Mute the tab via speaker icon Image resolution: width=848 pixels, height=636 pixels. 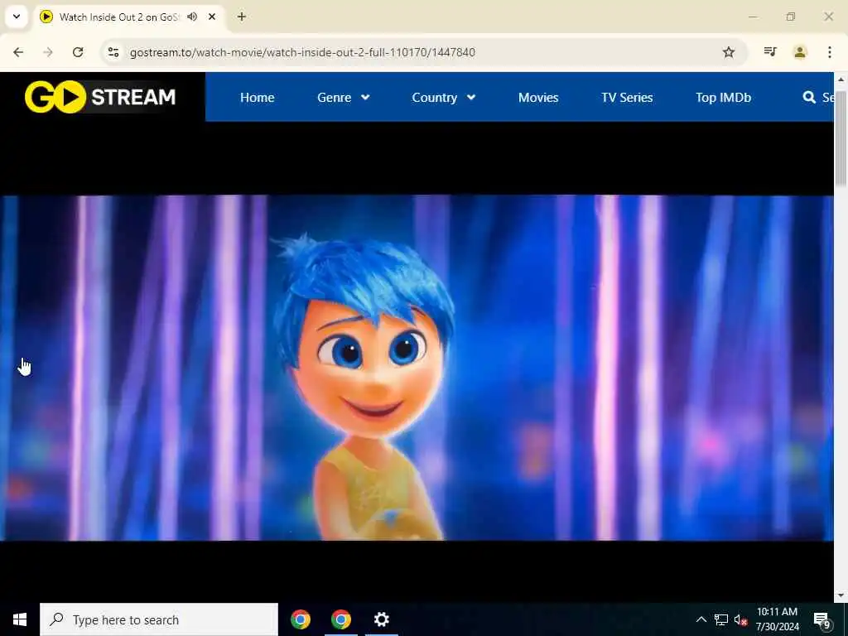coord(192,17)
